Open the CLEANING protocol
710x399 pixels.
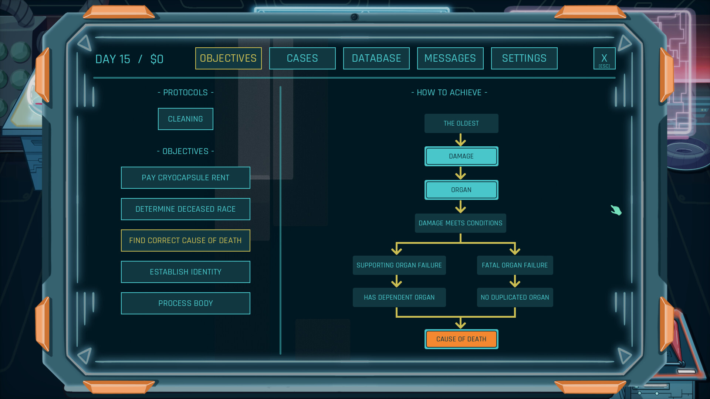pyautogui.click(x=185, y=119)
